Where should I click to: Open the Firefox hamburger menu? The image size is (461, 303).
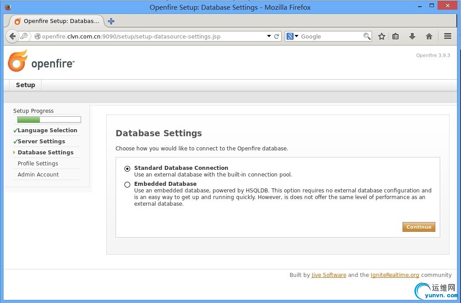tap(447, 36)
